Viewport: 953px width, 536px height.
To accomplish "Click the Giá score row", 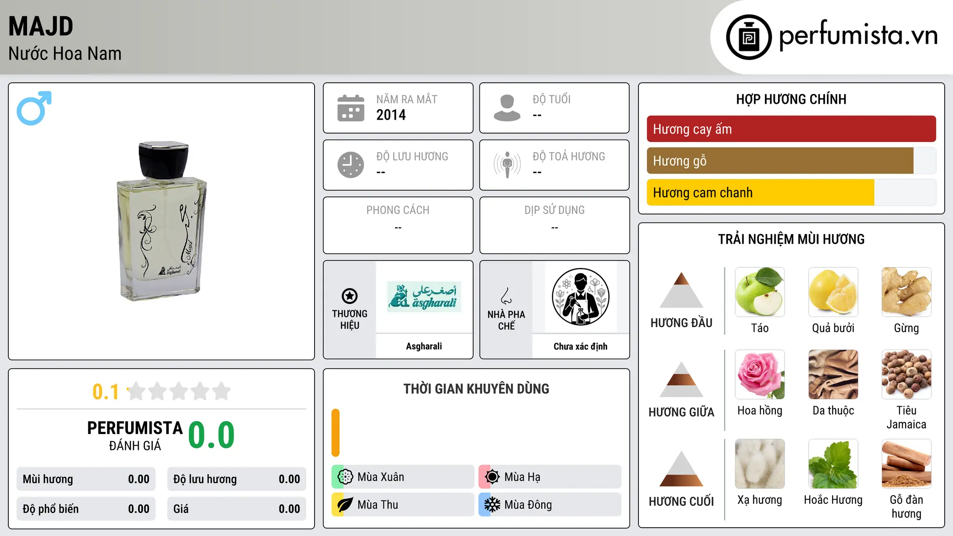I will click(236, 509).
